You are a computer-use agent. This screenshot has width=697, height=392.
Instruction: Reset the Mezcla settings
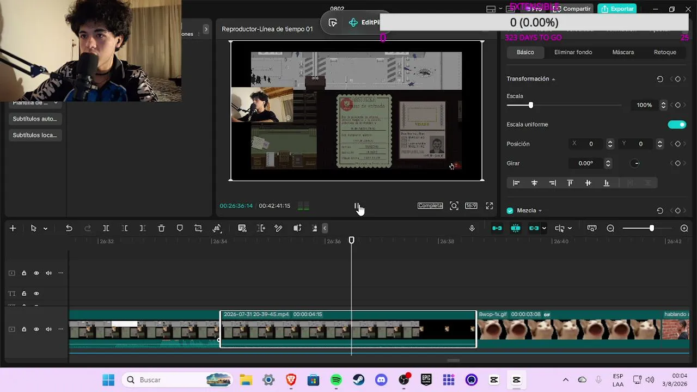[660, 211]
